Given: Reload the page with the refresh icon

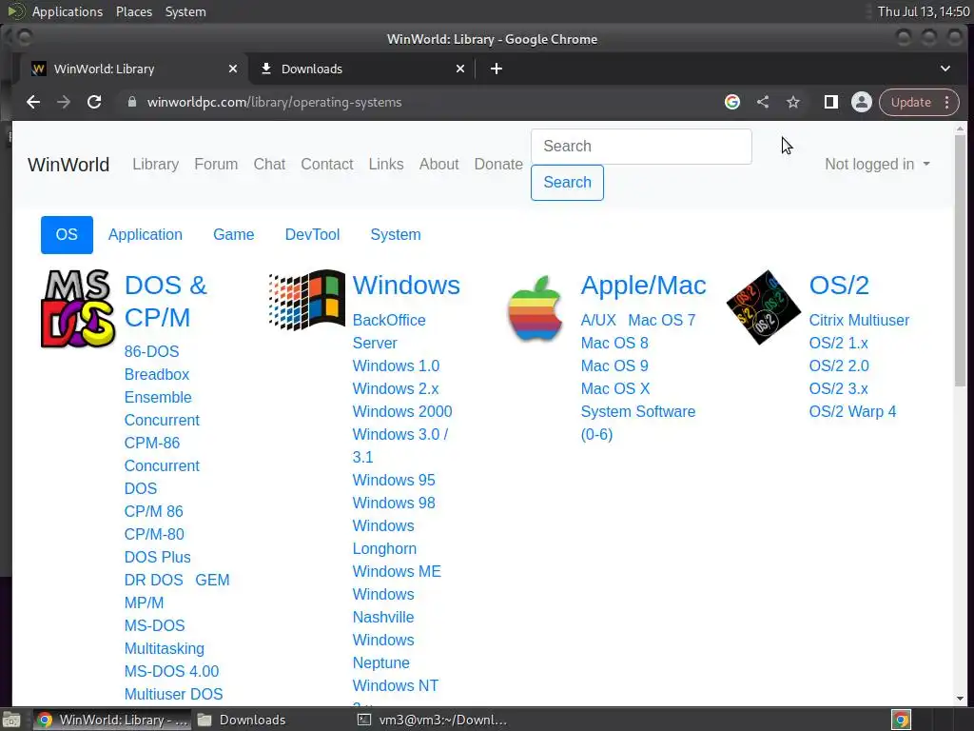Looking at the screenshot, I should pos(94,102).
